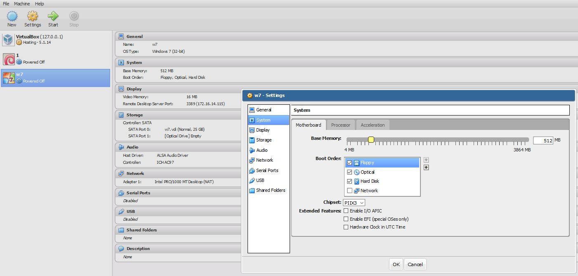Click 'Floppy, Optical, Hard Disk' boot order text
The width and height of the screenshot is (578, 276).
183,77
